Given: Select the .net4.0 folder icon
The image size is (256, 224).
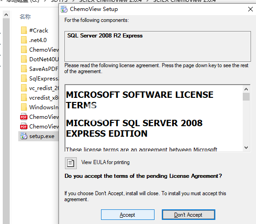Looking at the screenshot, I should point(24,40).
